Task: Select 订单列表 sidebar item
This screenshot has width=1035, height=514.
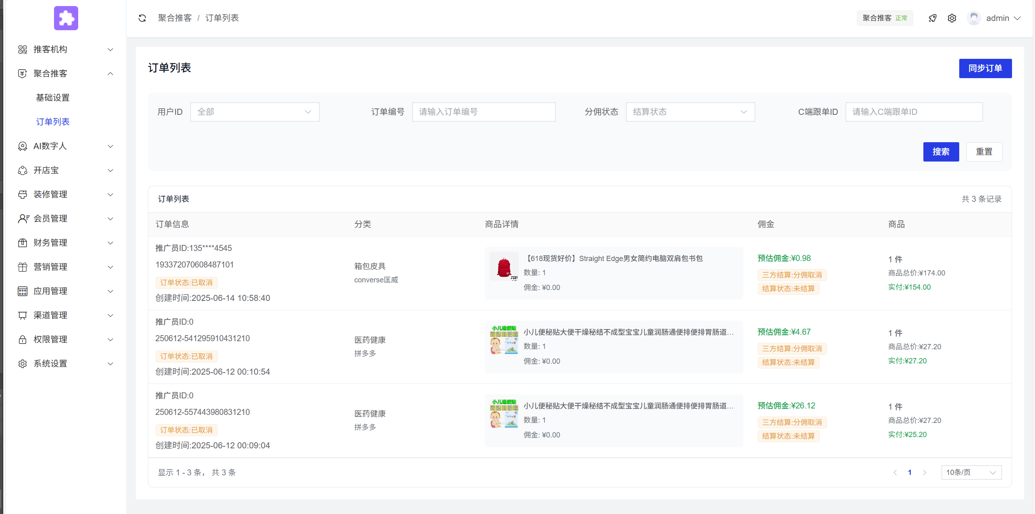Action: click(53, 122)
